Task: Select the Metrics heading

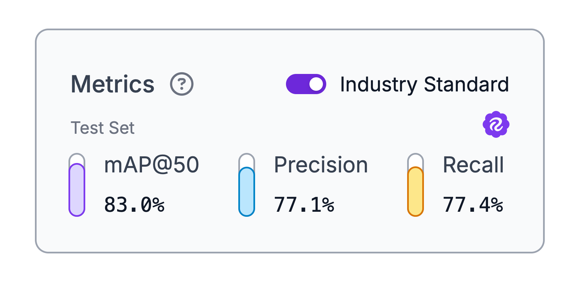Action: point(112,84)
